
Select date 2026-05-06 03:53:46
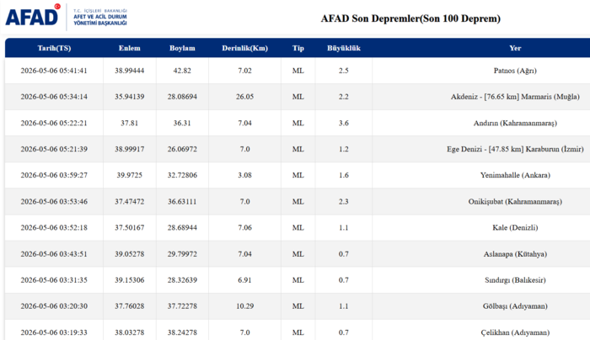[x=54, y=201]
